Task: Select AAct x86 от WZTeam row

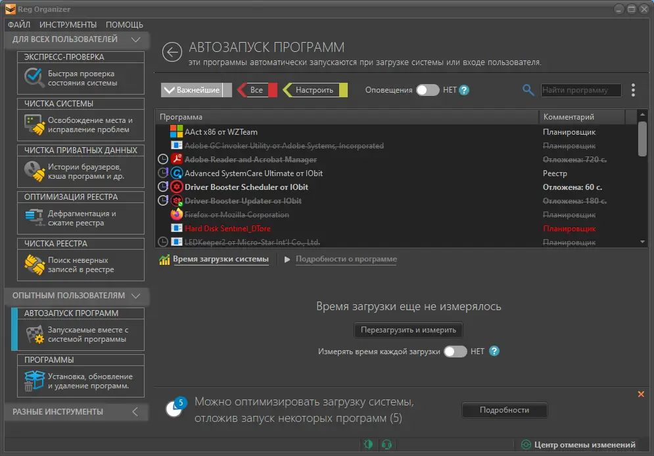Action: (396, 131)
